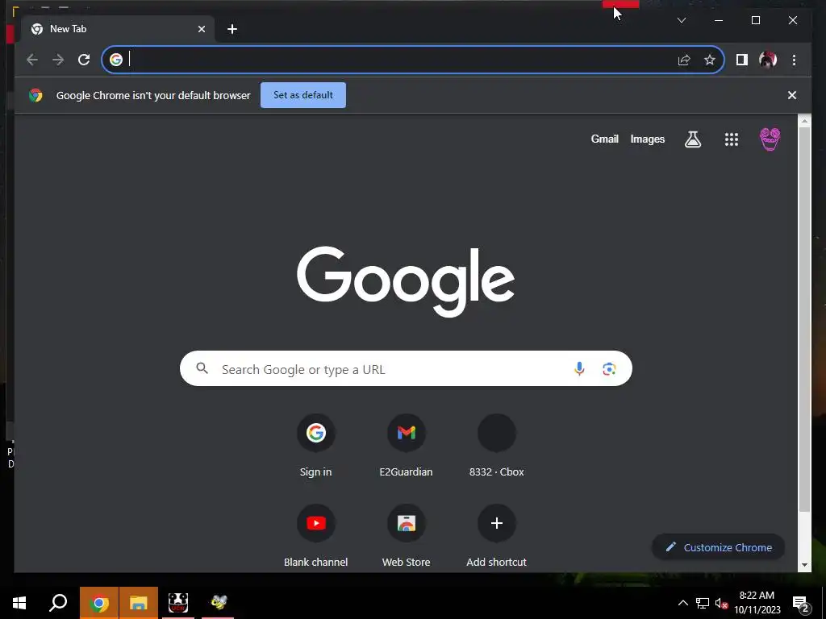Viewport: 826px width, 619px height.
Task: Click the panda app taskbar icon
Action: [x=178, y=603]
